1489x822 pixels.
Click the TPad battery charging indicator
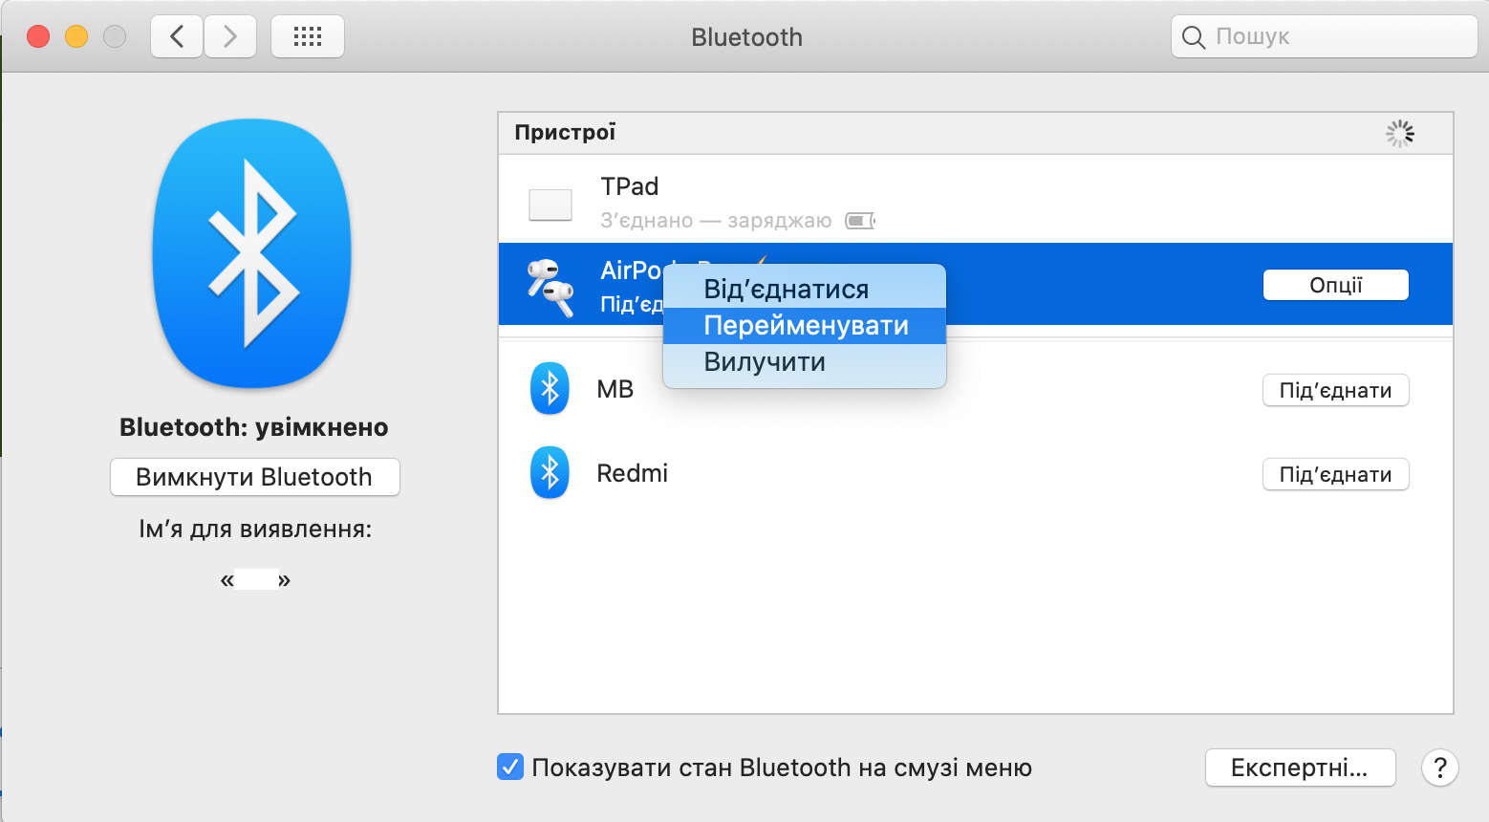pyautogui.click(x=860, y=221)
